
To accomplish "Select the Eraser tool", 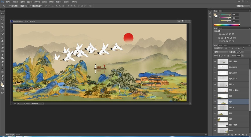I will click(3, 48).
